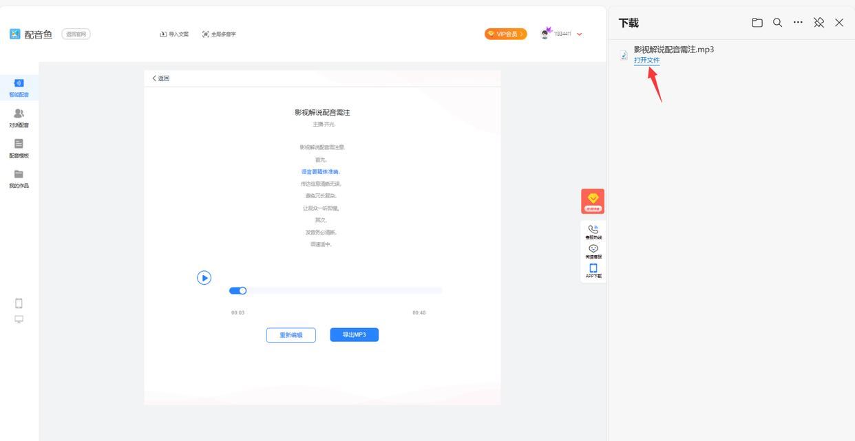Click 导入文案 in the top menu
Viewport: 855px width, 441px height.
[174, 34]
